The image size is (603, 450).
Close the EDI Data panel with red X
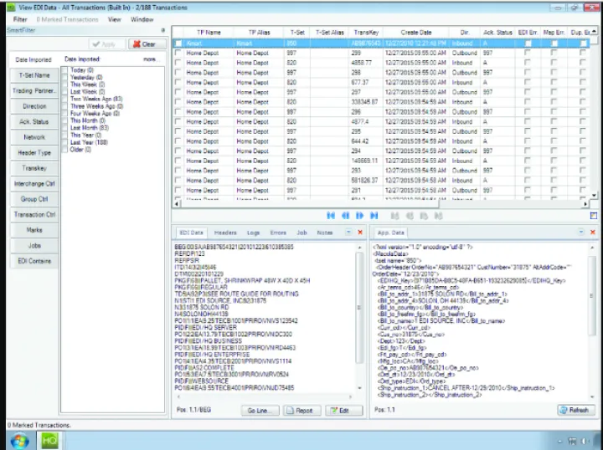tap(360, 232)
